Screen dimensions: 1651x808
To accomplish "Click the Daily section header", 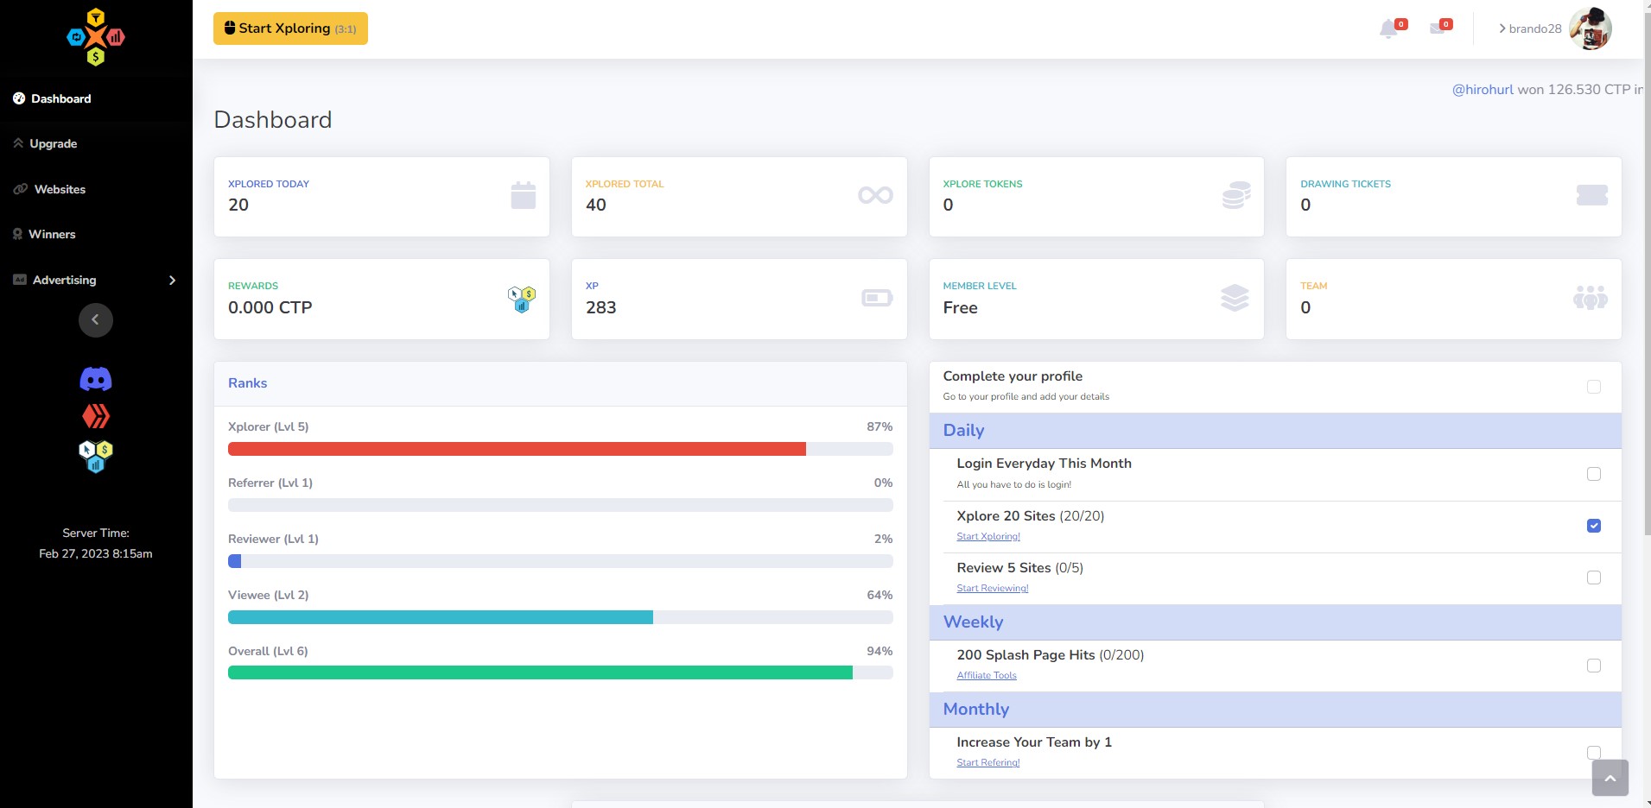I will coord(1275,431).
